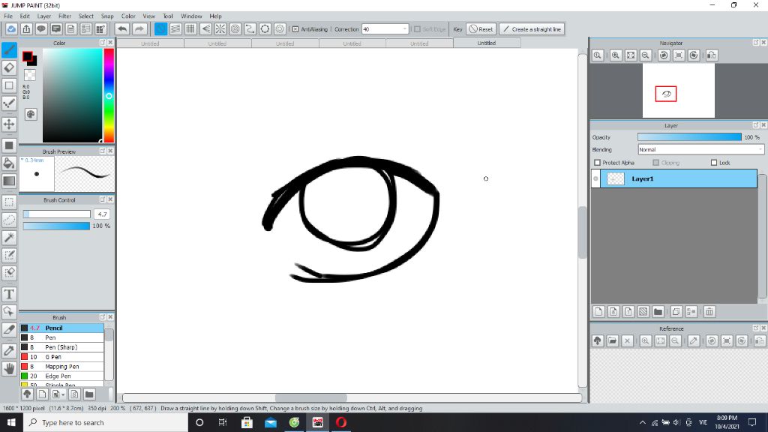768x432 pixels.
Task: Open the Blending mode dropdown
Action: coord(701,149)
